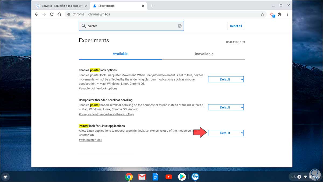Expand Compositor threaded scrollbar scrolling dropdown
This screenshot has width=323, height=182.
point(226,107)
